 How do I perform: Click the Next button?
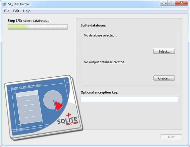click(x=171, y=137)
